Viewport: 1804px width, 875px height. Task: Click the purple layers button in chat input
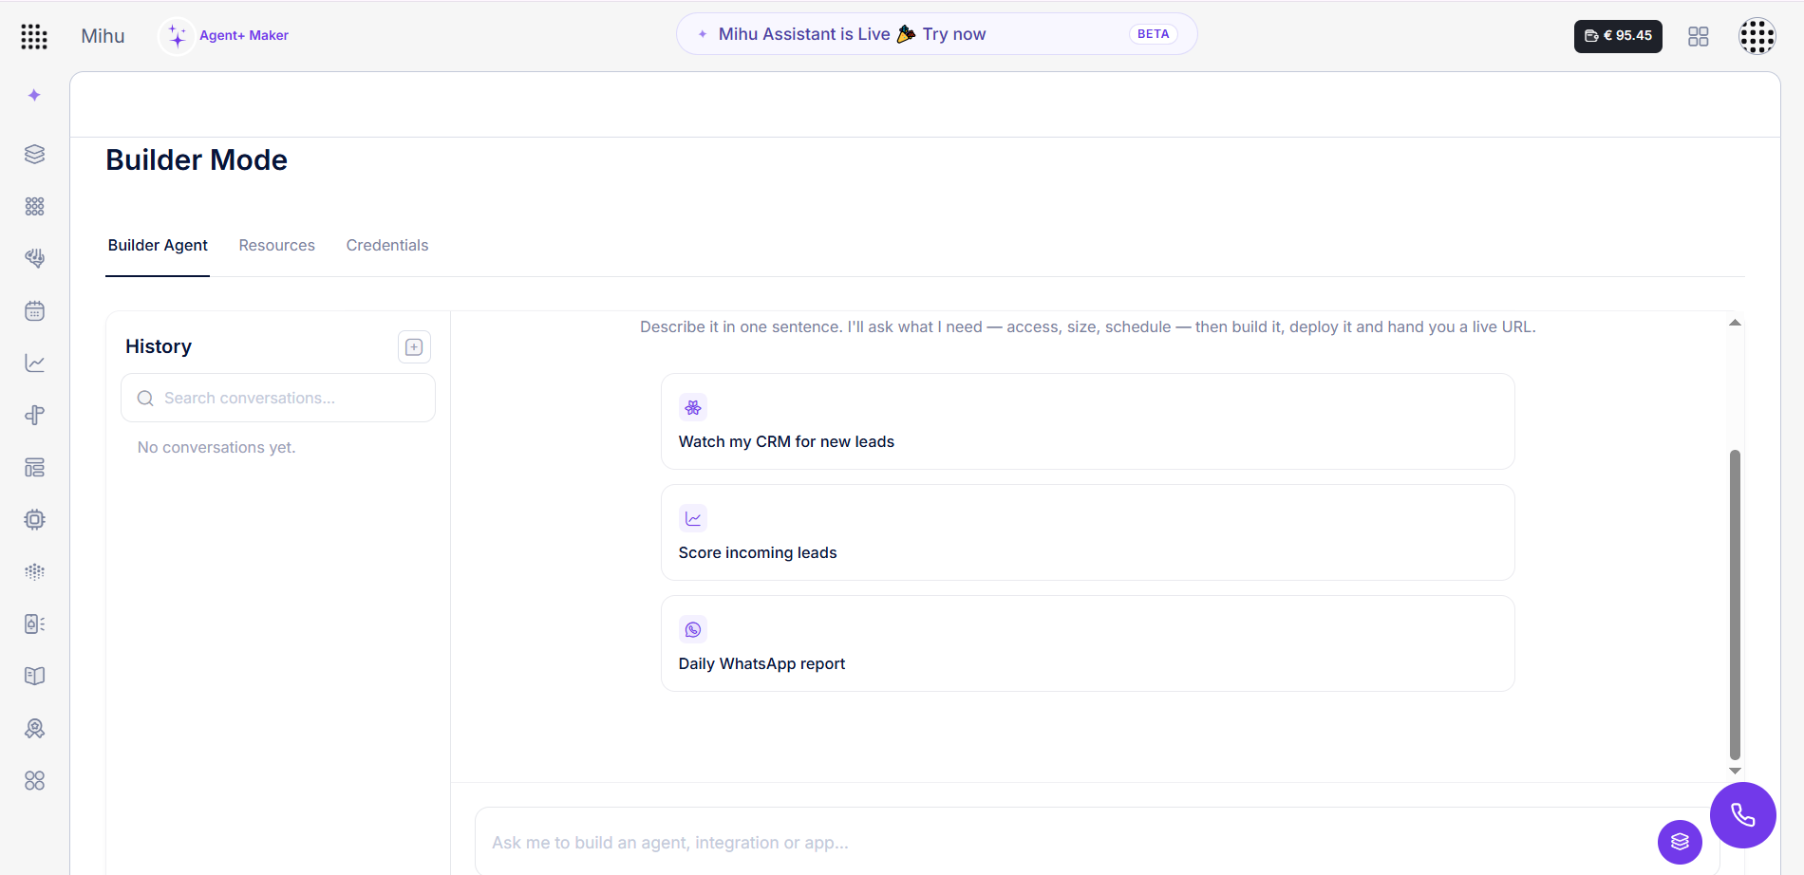tap(1680, 842)
